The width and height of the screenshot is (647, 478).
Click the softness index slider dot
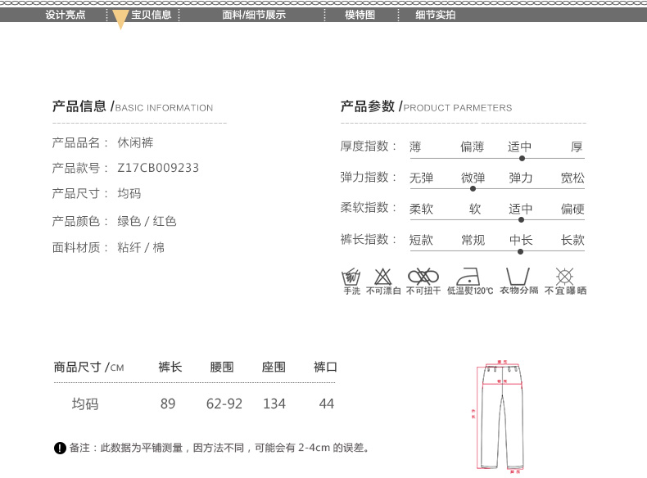[x=521, y=219]
